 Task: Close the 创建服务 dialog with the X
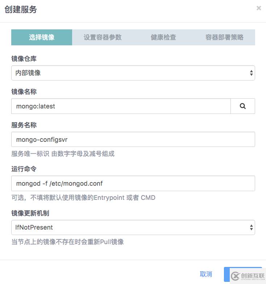tap(259, 8)
